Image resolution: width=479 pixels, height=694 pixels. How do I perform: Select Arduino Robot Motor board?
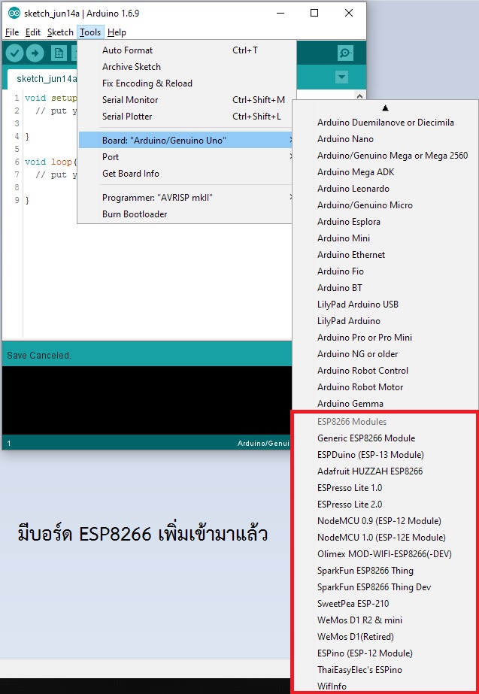click(x=385, y=386)
